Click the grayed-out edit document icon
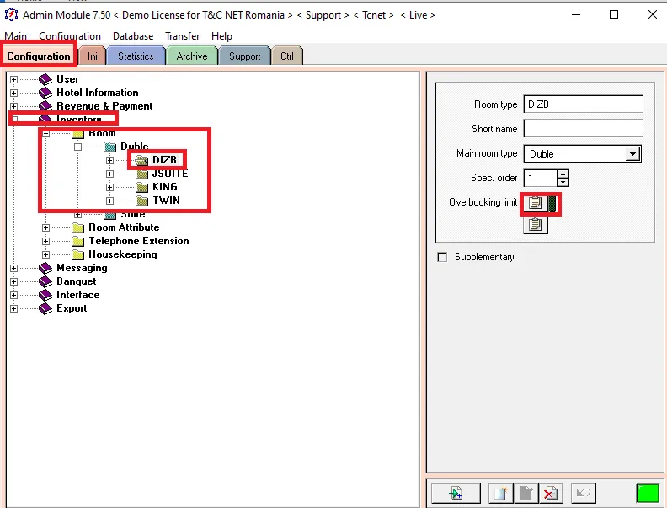Screen dimensions: 667x508 click(x=526, y=493)
